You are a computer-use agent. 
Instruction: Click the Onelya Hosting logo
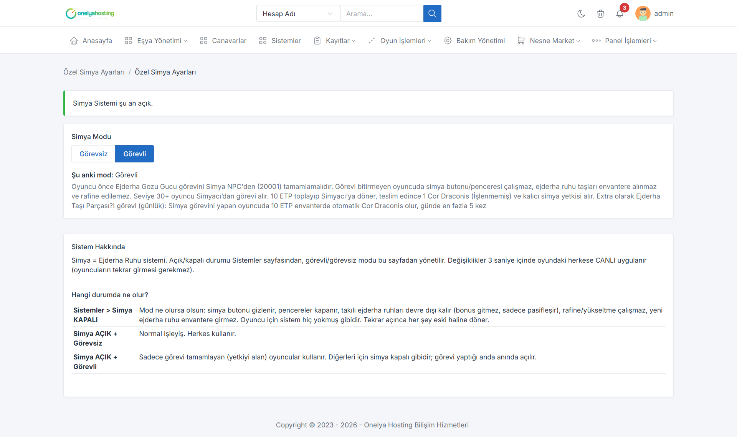(x=90, y=13)
